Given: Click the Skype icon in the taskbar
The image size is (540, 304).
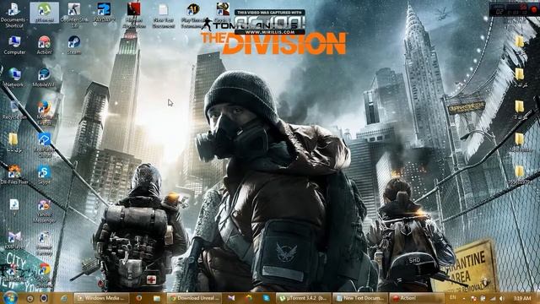Looking at the screenshot, I should (267, 298).
